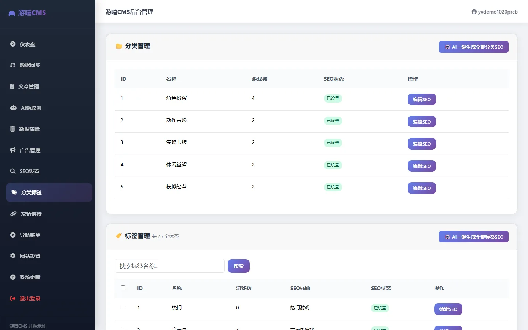This screenshot has width=528, height=330.
Task: Click the 热门游戏 SEO title cell
Action: 300,308
